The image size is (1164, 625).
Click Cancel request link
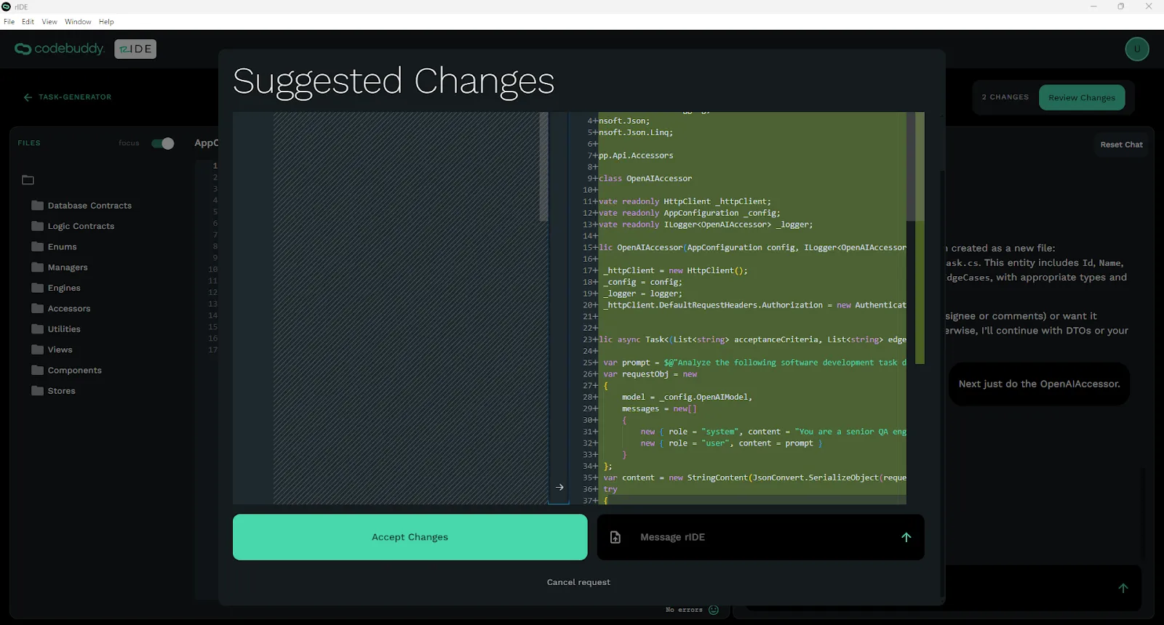point(578,582)
